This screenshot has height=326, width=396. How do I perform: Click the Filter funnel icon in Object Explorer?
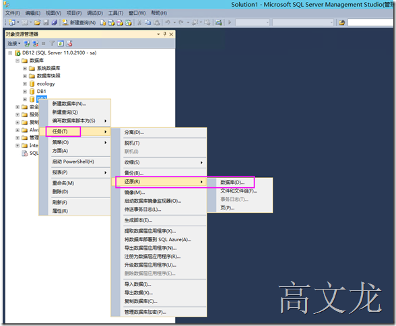(52, 43)
